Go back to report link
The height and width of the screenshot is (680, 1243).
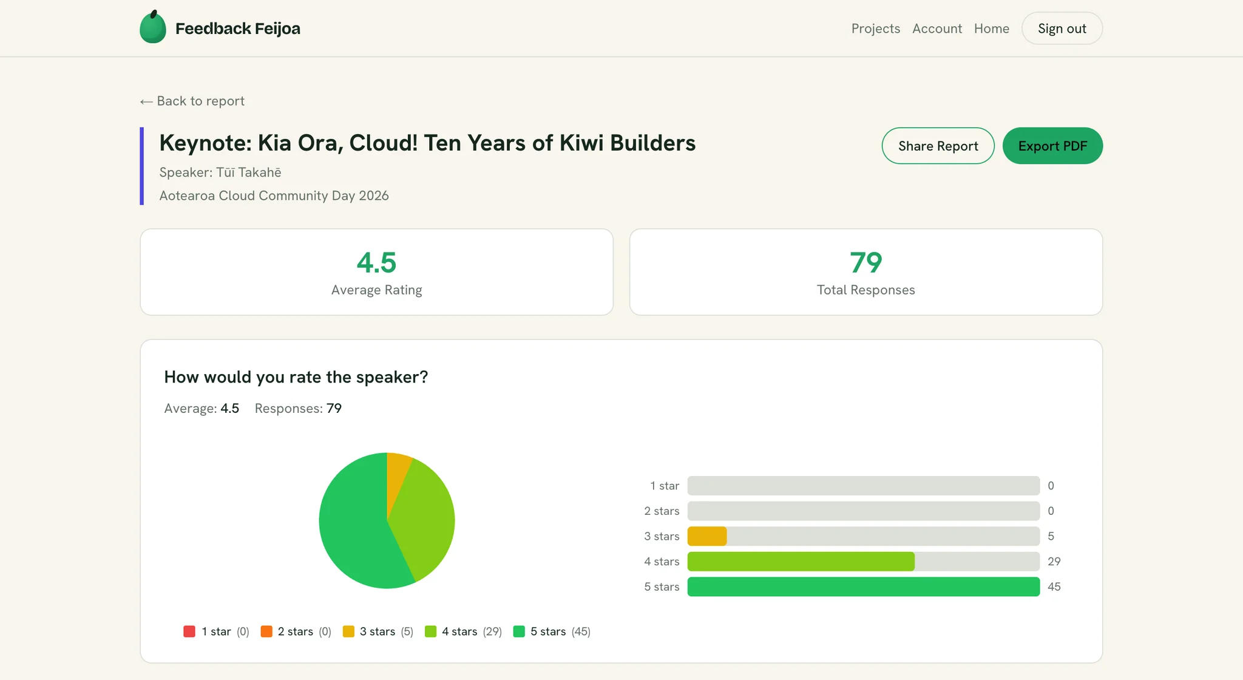click(x=192, y=101)
